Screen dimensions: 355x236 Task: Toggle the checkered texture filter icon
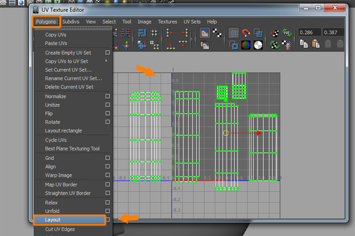(x=217, y=33)
